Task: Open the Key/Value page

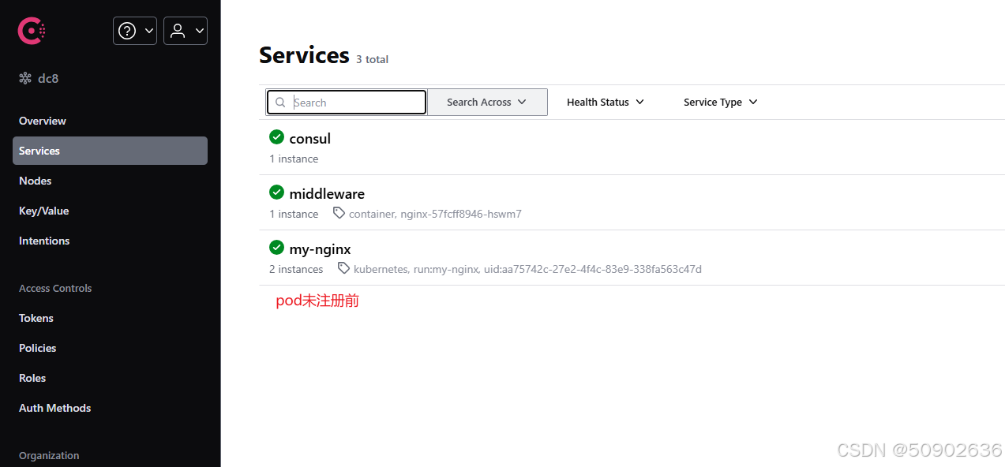Action: (x=110, y=211)
